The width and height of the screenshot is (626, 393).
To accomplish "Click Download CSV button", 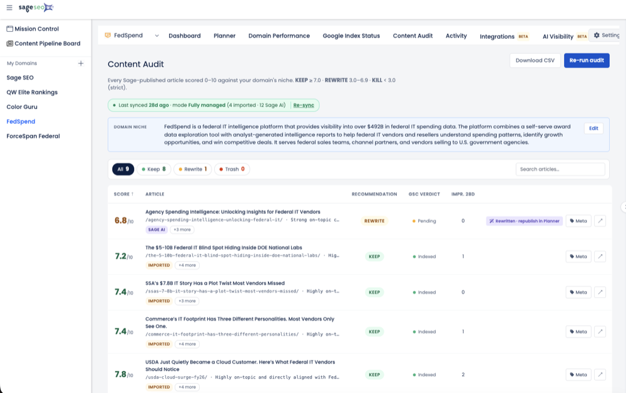I will coord(535,60).
